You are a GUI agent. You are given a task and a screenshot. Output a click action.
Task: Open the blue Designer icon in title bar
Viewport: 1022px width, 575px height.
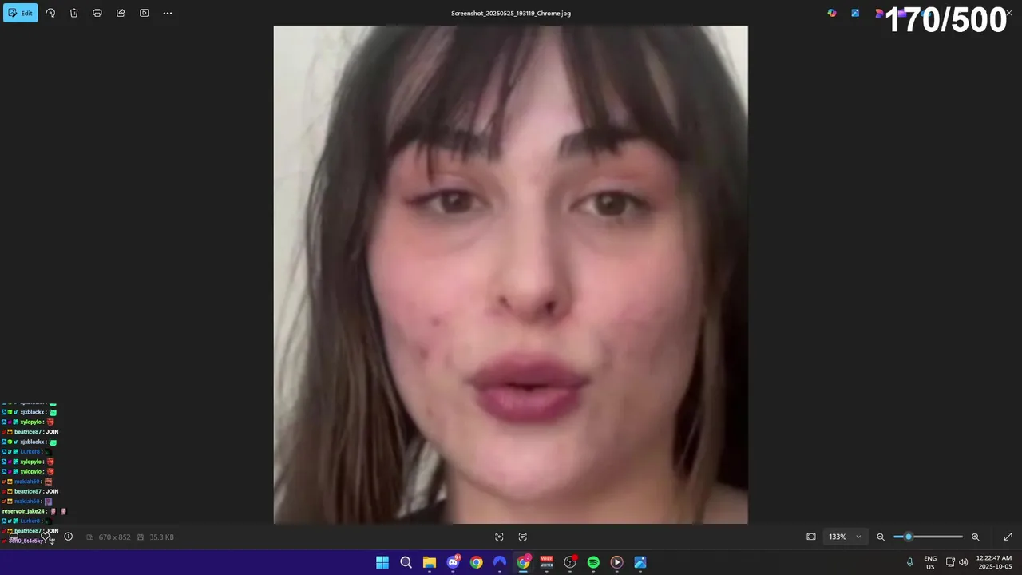(855, 13)
